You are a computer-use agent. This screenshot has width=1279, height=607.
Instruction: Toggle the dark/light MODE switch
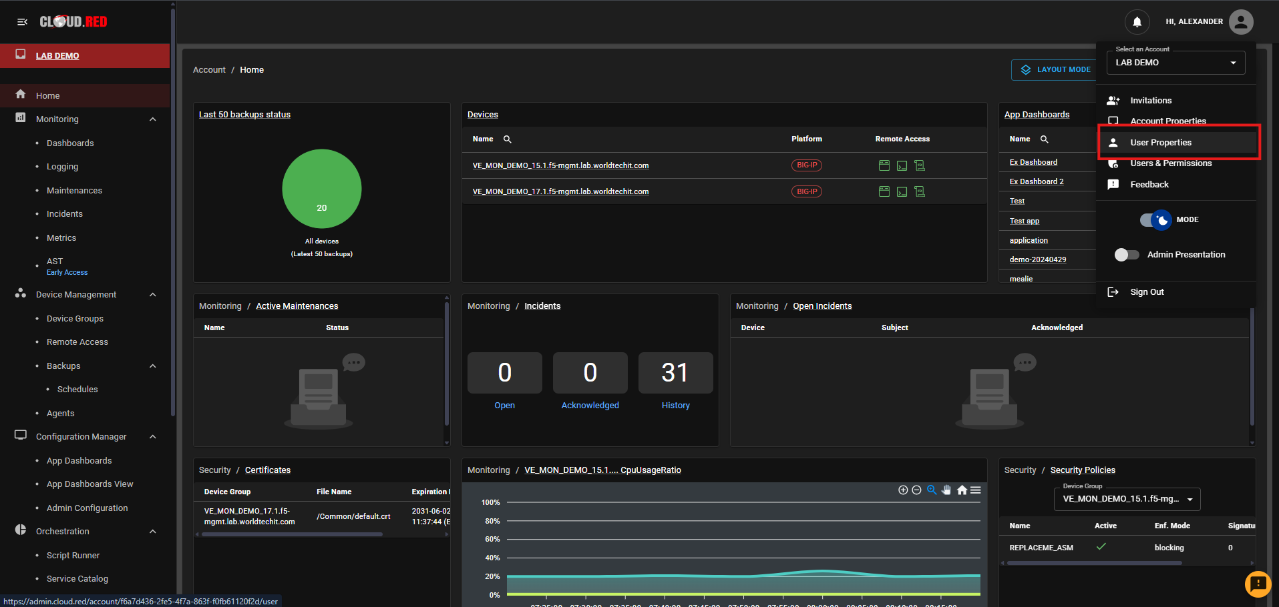click(1155, 219)
